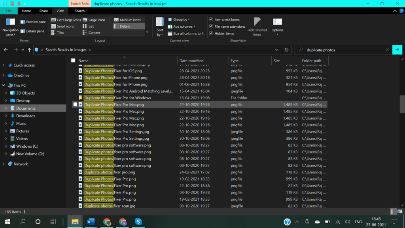The height and width of the screenshot is (228, 405).
Task: Switch layout to Small icons
Action: click(62, 27)
